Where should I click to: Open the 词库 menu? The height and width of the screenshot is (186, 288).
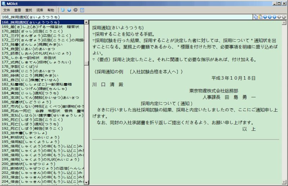(x=40, y=10)
